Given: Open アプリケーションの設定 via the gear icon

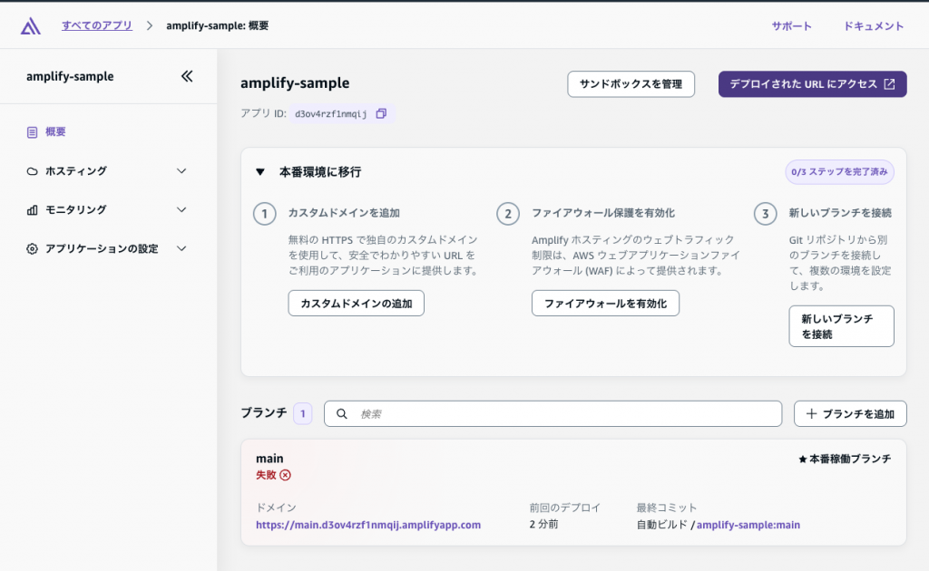Looking at the screenshot, I should [x=34, y=248].
